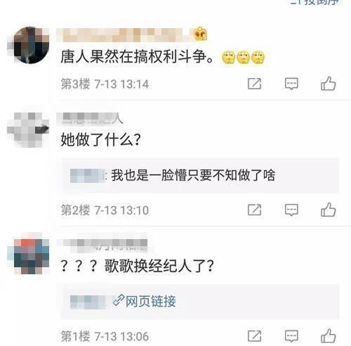Open avatar of 第1楼 commenter

pos(29,254)
